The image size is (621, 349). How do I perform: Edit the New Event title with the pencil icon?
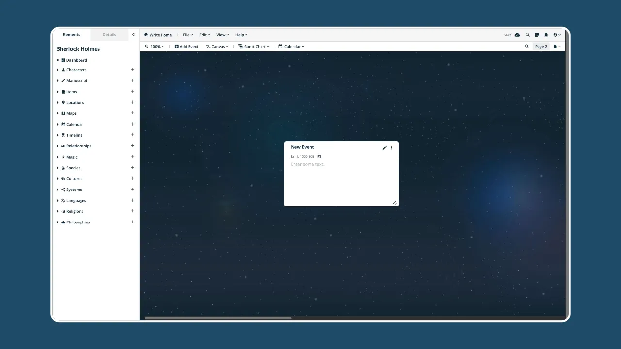tap(384, 147)
